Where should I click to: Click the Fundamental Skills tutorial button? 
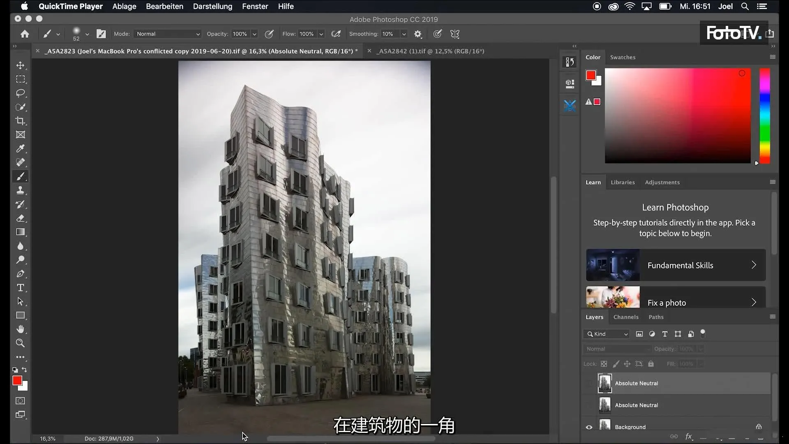point(675,265)
